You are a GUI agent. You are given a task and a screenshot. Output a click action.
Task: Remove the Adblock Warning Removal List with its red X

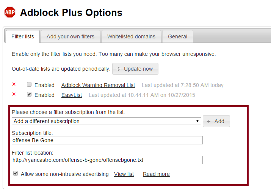point(14,85)
